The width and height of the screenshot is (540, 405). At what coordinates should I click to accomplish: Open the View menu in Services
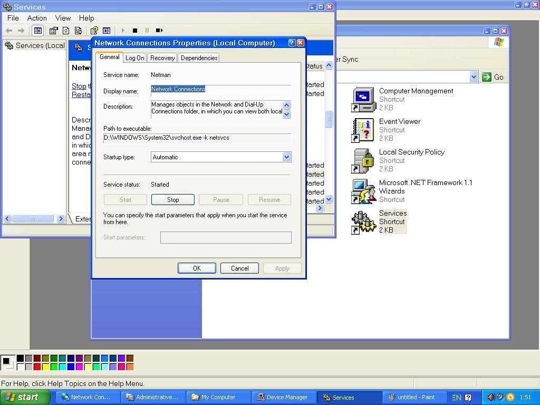point(63,18)
